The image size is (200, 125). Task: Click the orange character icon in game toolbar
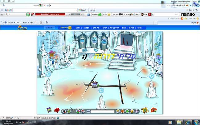point(122,111)
